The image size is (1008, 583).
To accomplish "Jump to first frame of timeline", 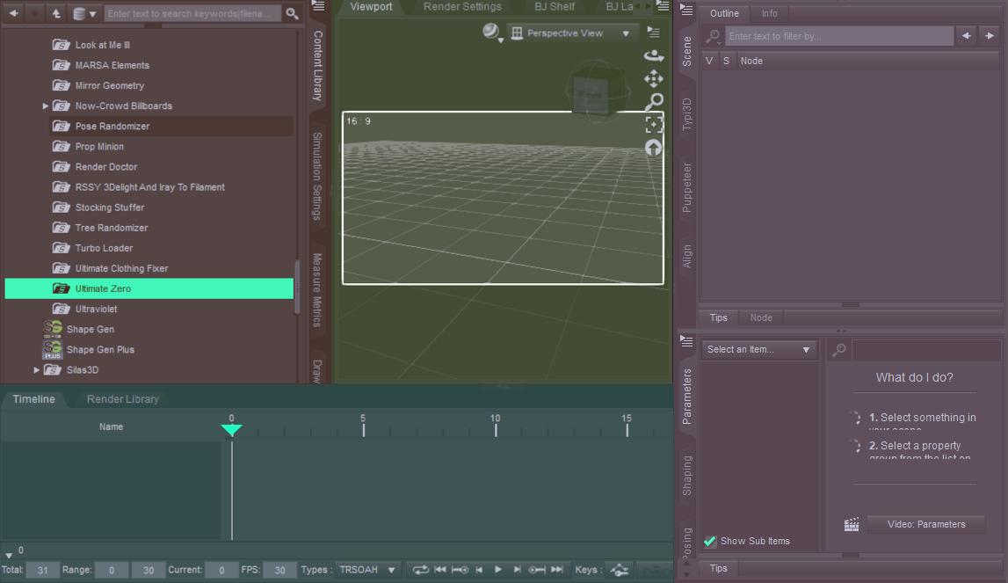I will click(x=440, y=570).
